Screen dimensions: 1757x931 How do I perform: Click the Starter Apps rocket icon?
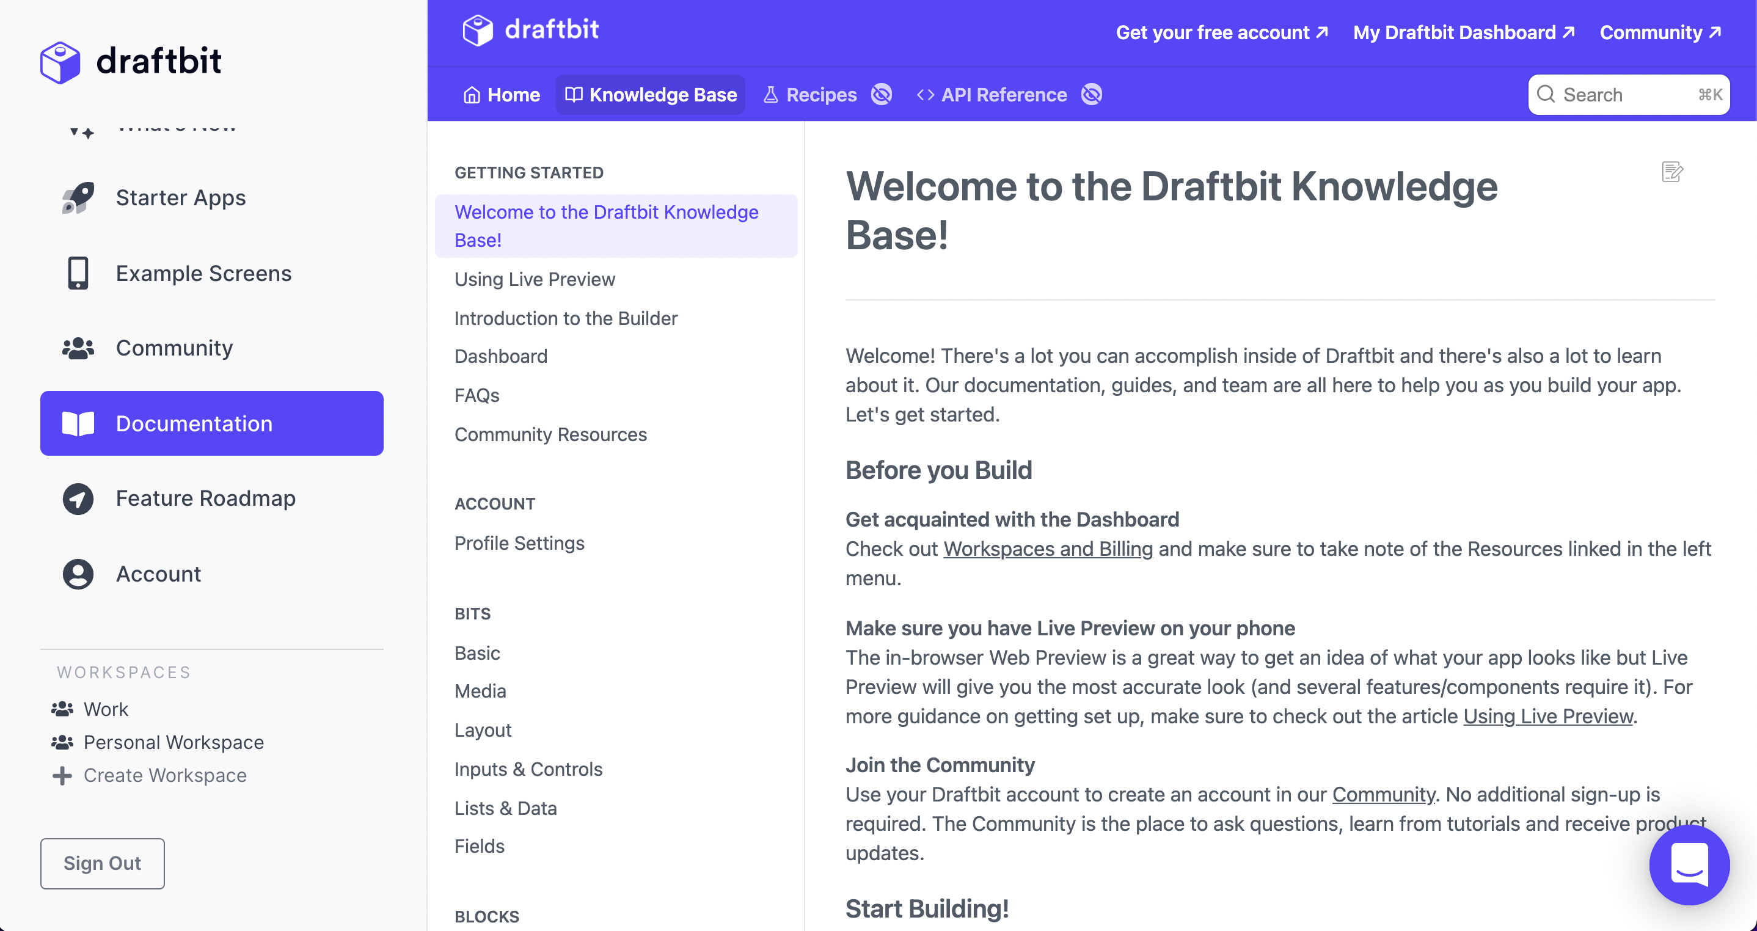(78, 198)
